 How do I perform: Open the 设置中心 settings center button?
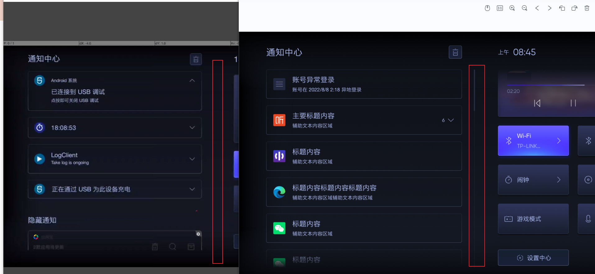533,258
